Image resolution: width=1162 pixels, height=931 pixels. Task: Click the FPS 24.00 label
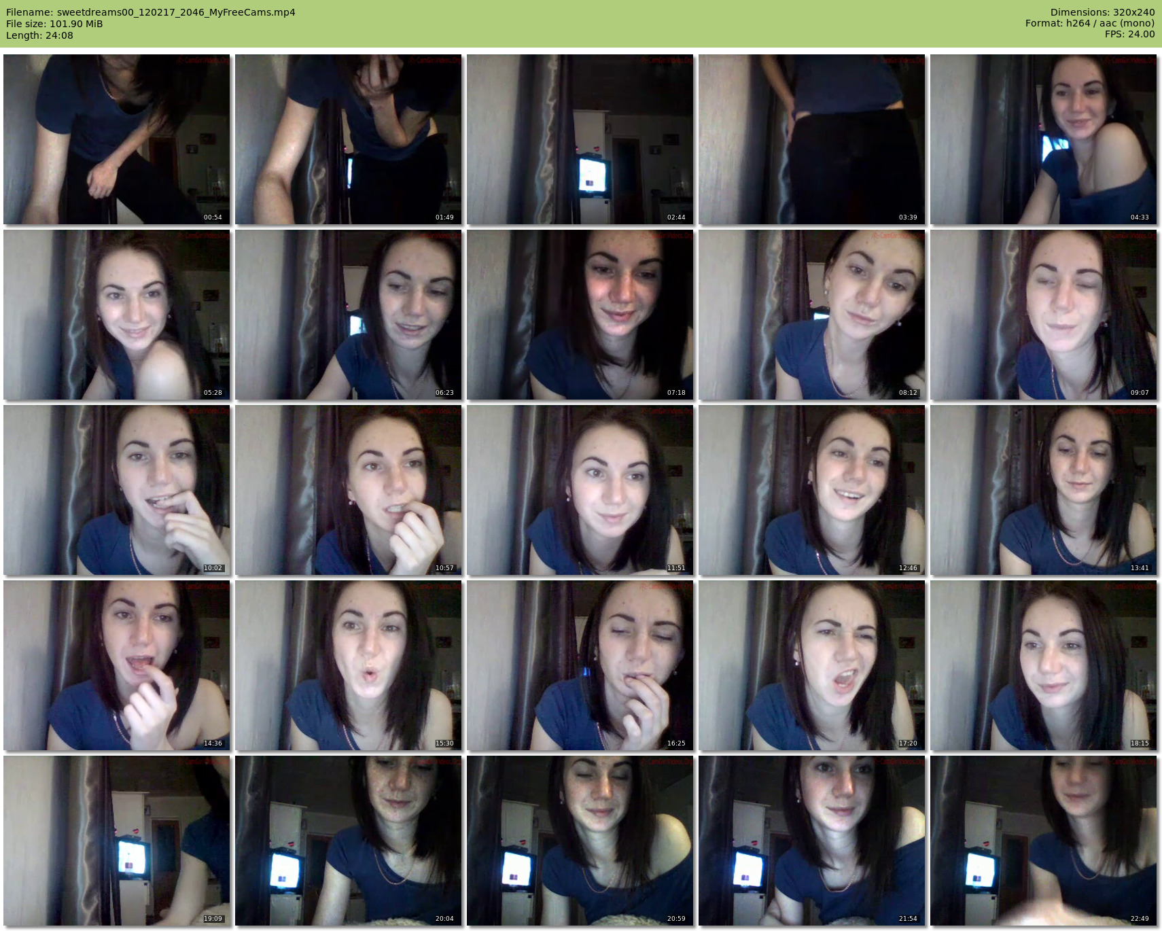click(x=1129, y=34)
